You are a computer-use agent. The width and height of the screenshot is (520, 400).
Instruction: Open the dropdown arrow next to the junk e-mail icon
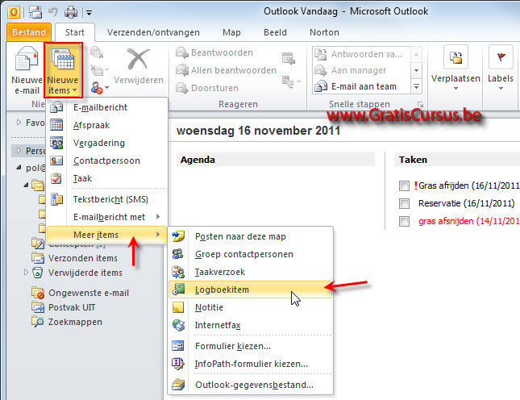coord(106,88)
